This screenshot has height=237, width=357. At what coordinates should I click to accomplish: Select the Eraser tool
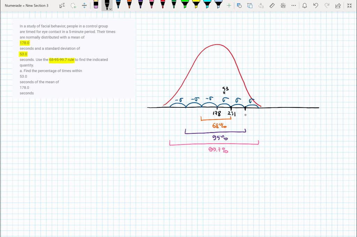click(x=96, y=5)
